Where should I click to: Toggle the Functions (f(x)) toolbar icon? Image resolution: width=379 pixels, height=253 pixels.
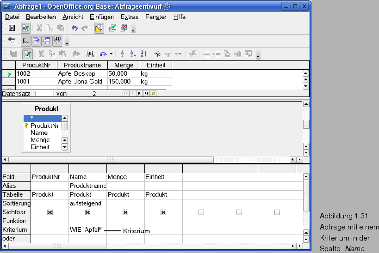tap(26, 41)
